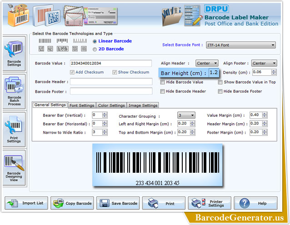Open Printer Settings at the bottom
The image size is (290, 225).
209,203
